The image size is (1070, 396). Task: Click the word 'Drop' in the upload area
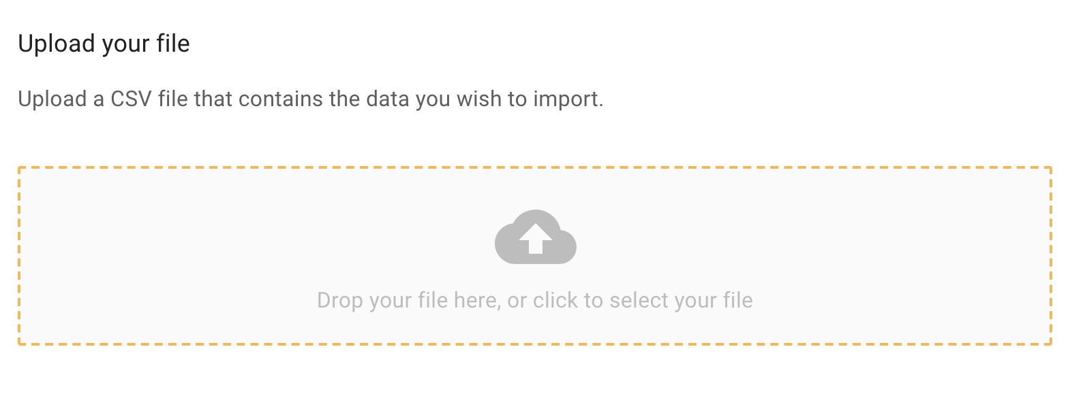[339, 300]
